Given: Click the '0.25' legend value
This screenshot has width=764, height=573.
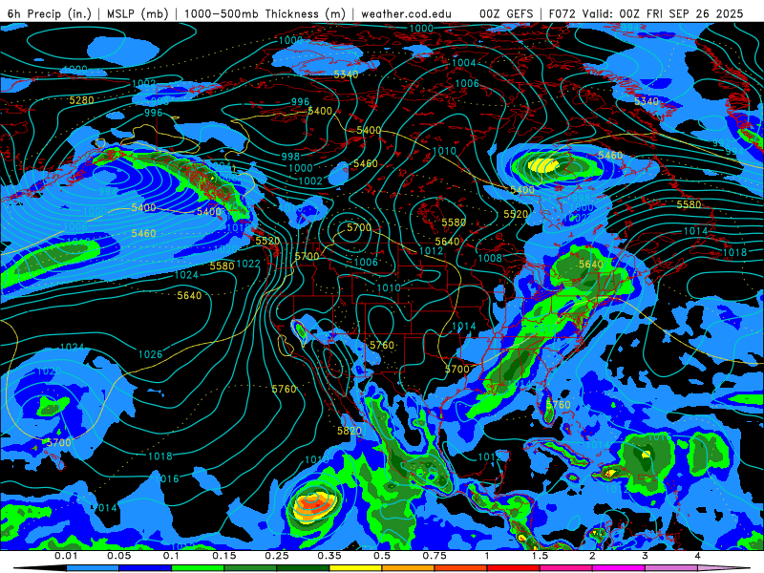Looking at the screenshot, I should [277, 556].
